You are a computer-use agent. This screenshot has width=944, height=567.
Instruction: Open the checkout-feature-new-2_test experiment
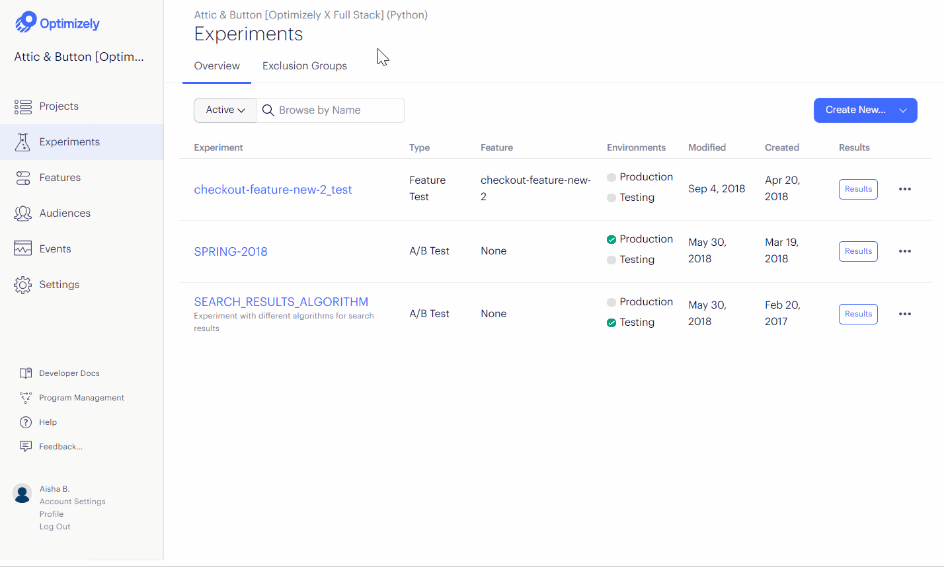click(x=273, y=190)
